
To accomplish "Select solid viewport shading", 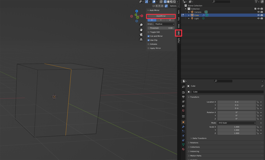I will (168, 2).
